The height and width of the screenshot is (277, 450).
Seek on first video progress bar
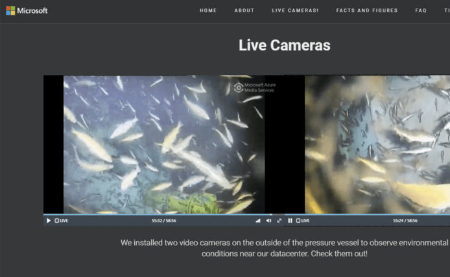click(162, 215)
